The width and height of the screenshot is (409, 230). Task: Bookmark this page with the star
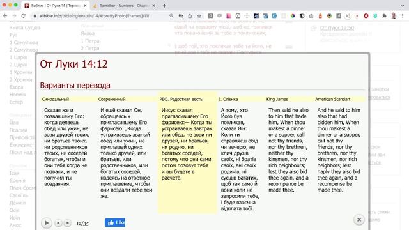tap(199, 16)
